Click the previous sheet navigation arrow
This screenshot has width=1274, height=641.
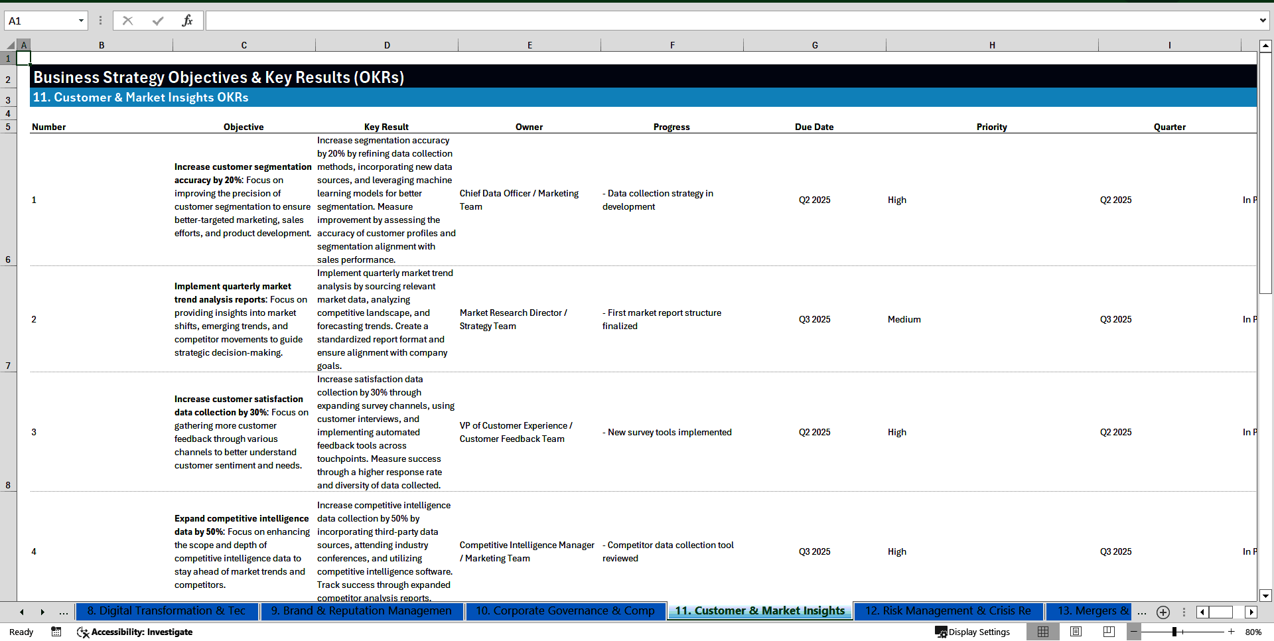pos(21,612)
